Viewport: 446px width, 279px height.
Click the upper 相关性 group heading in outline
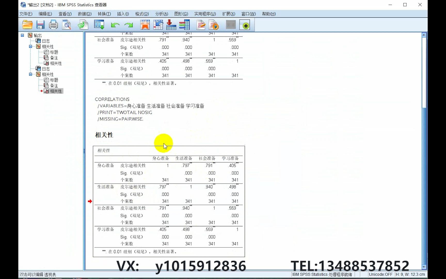coord(48,47)
